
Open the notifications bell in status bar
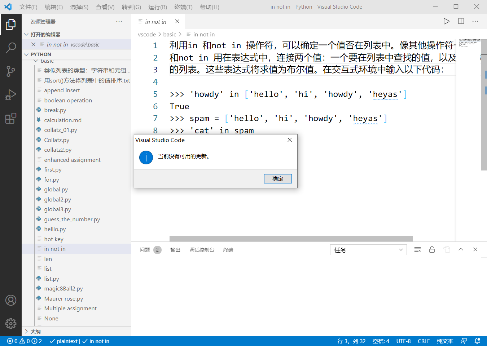tap(477, 341)
